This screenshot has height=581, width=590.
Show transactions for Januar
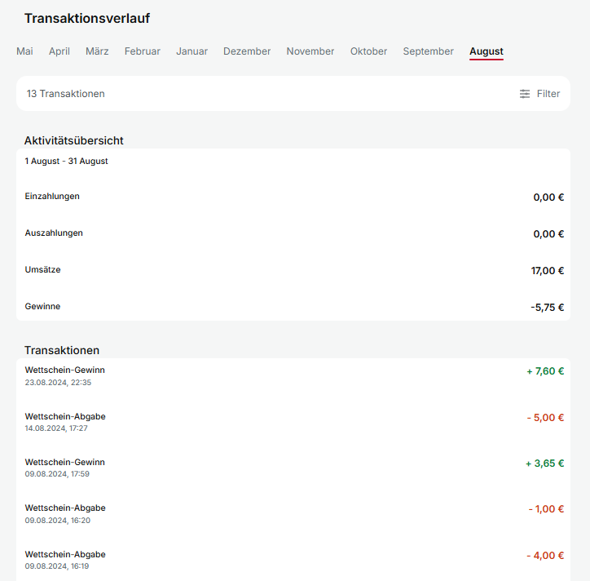(x=192, y=51)
